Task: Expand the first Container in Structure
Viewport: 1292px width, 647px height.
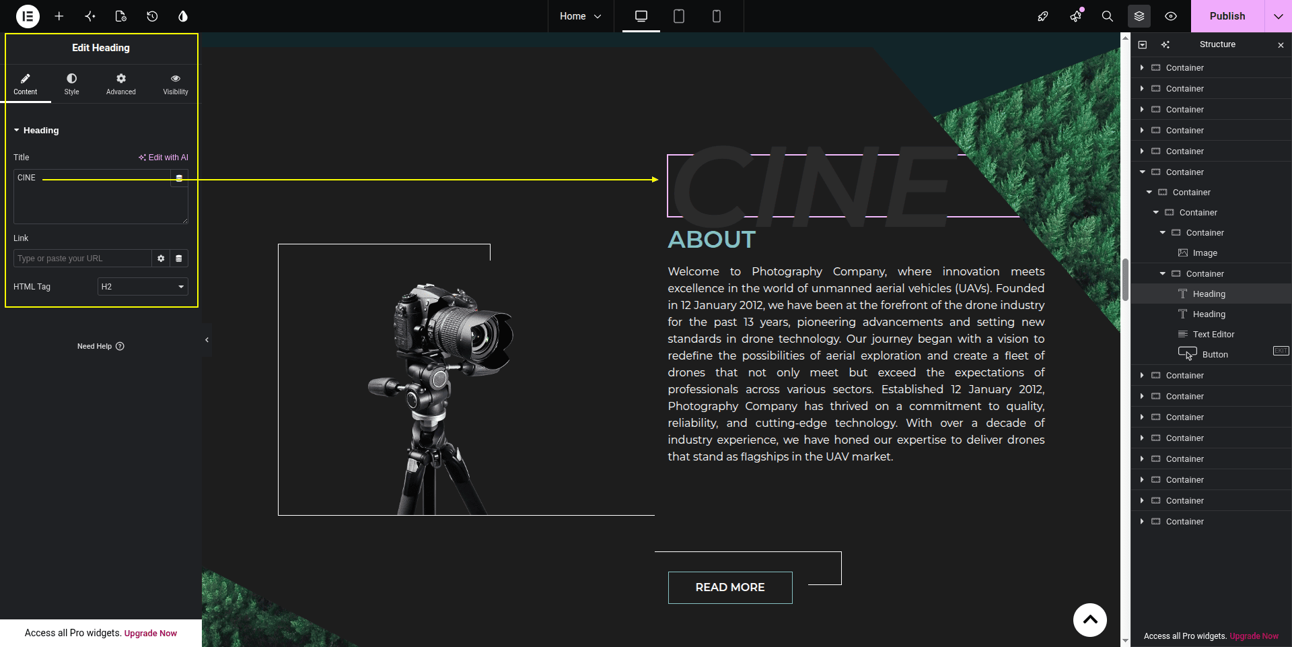Action: point(1142,68)
